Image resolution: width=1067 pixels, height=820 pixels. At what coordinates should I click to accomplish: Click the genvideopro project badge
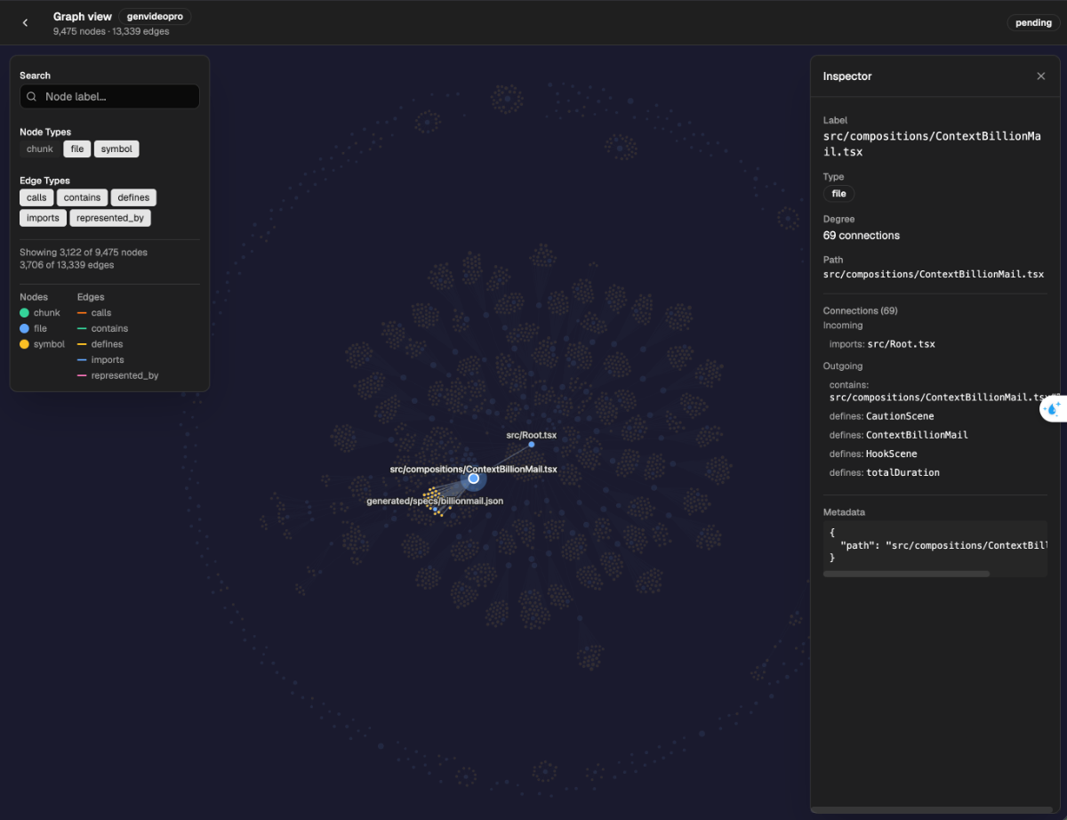(155, 16)
